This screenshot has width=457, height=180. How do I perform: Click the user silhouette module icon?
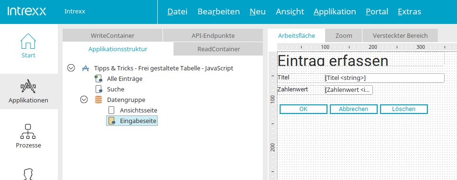click(x=28, y=174)
